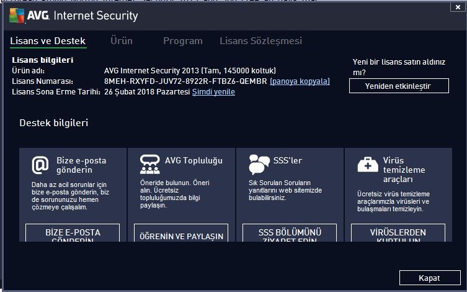
Task: Click the Bize e-posta gönderin card title
Action: pyautogui.click(x=81, y=165)
